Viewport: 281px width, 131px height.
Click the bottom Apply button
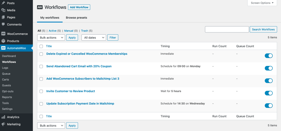tap(72, 126)
